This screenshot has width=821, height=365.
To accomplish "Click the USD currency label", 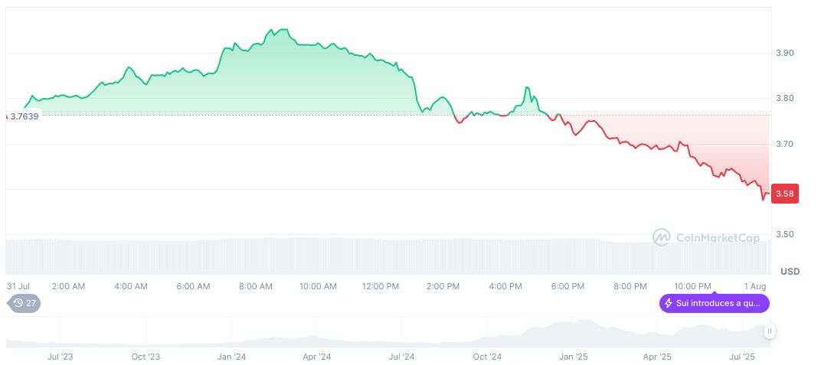I will tap(790, 272).
